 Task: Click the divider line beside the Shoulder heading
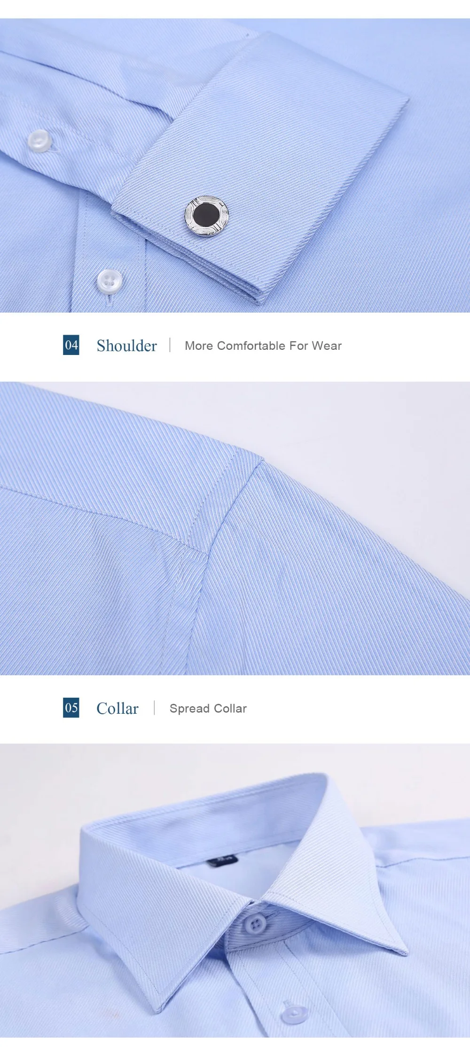click(x=170, y=345)
